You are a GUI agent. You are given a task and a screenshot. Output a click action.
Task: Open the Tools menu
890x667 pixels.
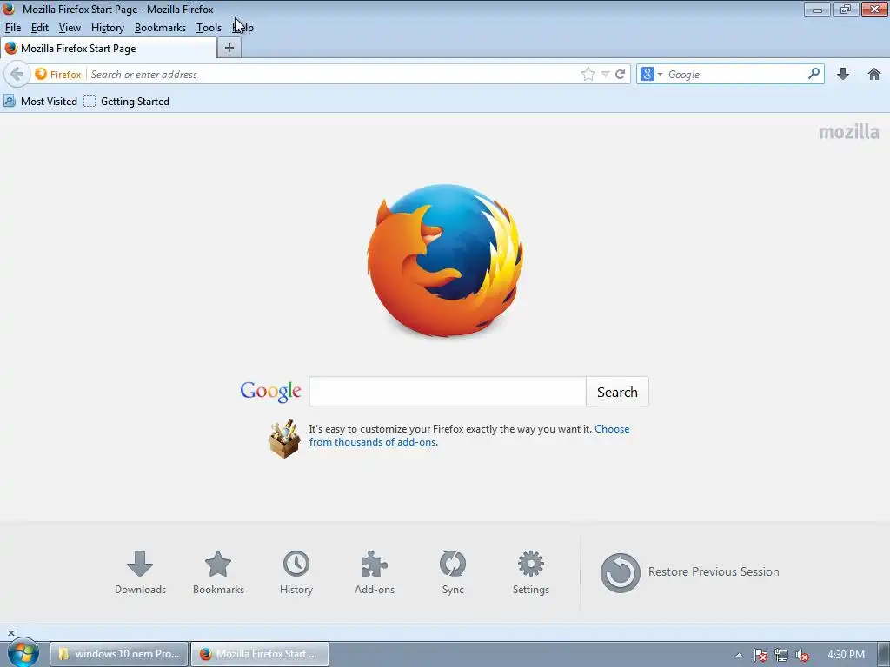(209, 28)
